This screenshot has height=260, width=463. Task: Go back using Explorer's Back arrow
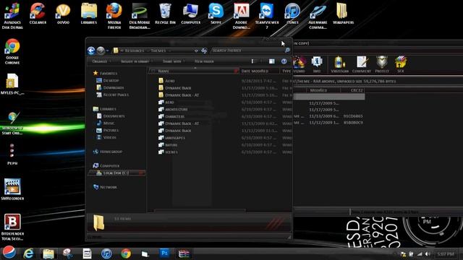pyautogui.click(x=91, y=51)
